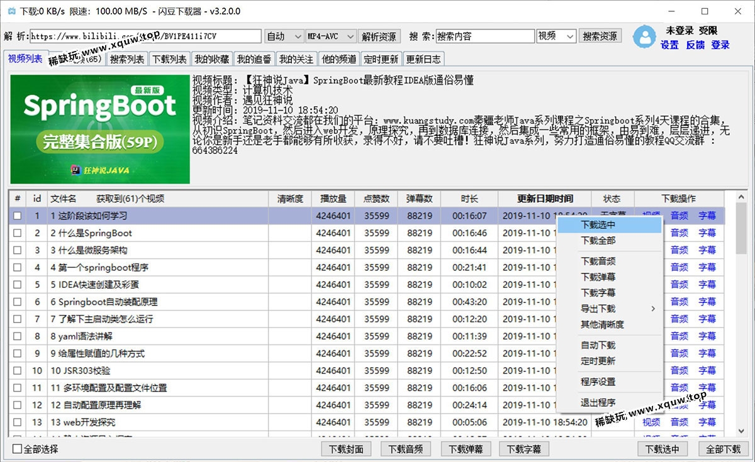Expand the 导出下载 submenu
This screenshot has width=755, height=462.
coord(609,309)
